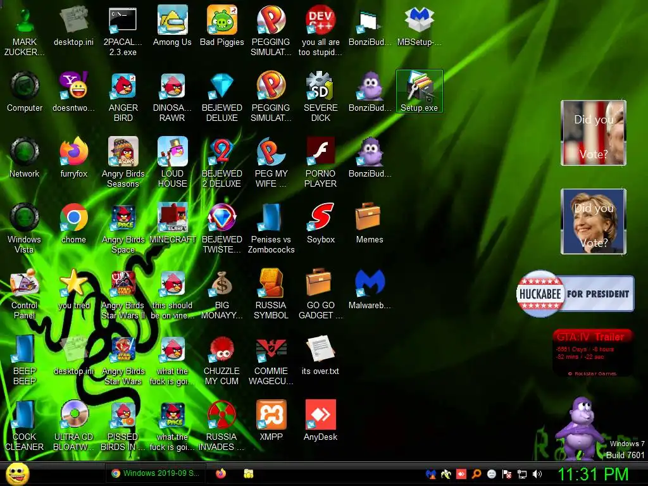The height and width of the screenshot is (486, 648).
Task: Open the ANGER BIRD shortcut
Action: tap(123, 96)
